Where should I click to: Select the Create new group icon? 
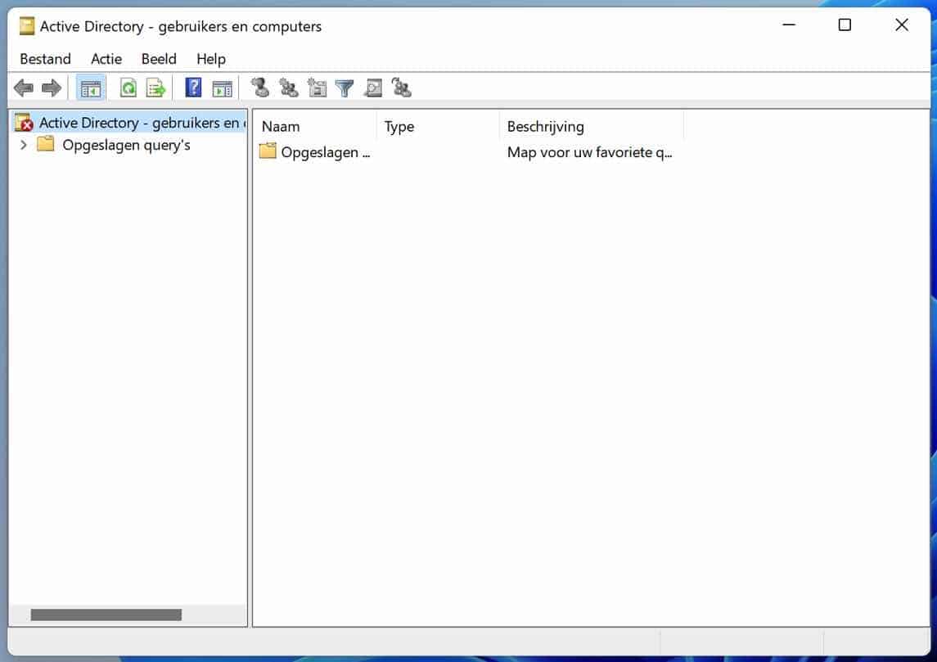288,88
